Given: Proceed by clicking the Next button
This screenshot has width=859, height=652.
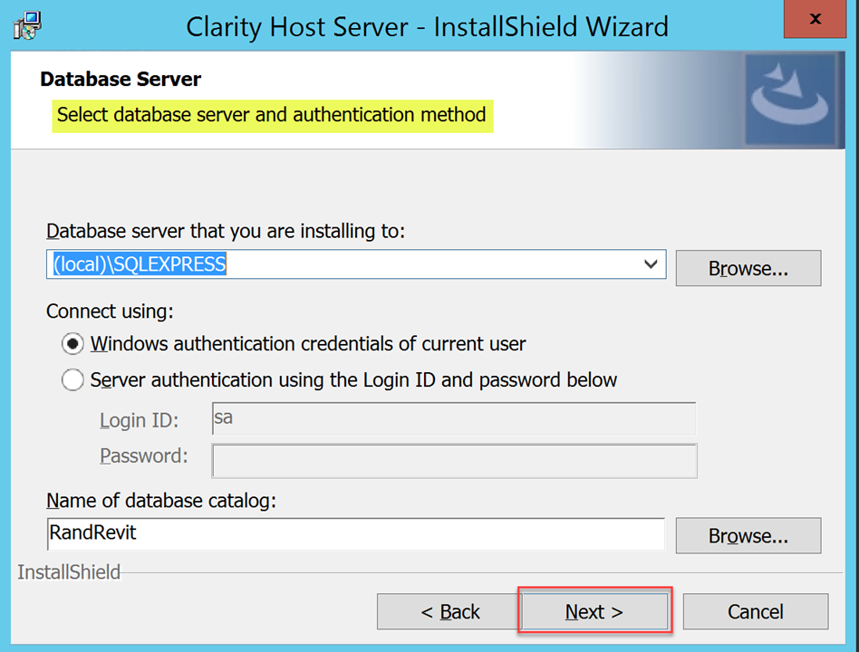Looking at the screenshot, I should pyautogui.click(x=594, y=612).
